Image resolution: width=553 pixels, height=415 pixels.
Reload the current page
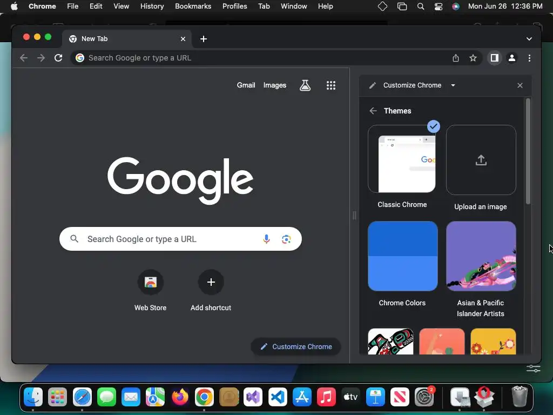pyautogui.click(x=58, y=58)
